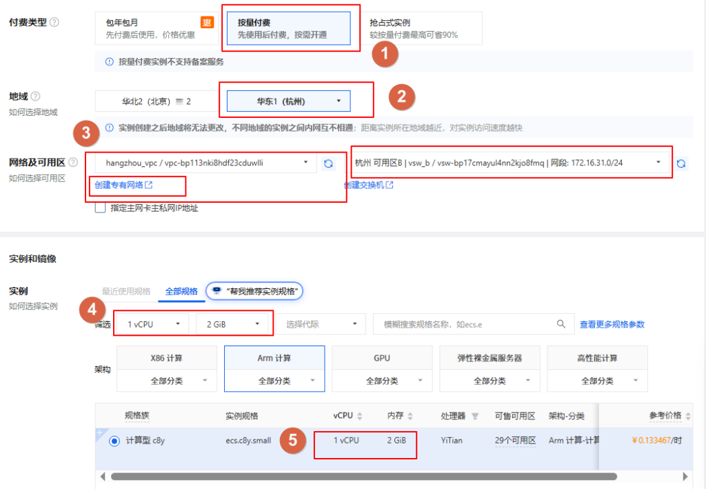Click the filter icon next to 处理器 column
Image resolution: width=706 pixels, height=489 pixels.
tap(474, 416)
